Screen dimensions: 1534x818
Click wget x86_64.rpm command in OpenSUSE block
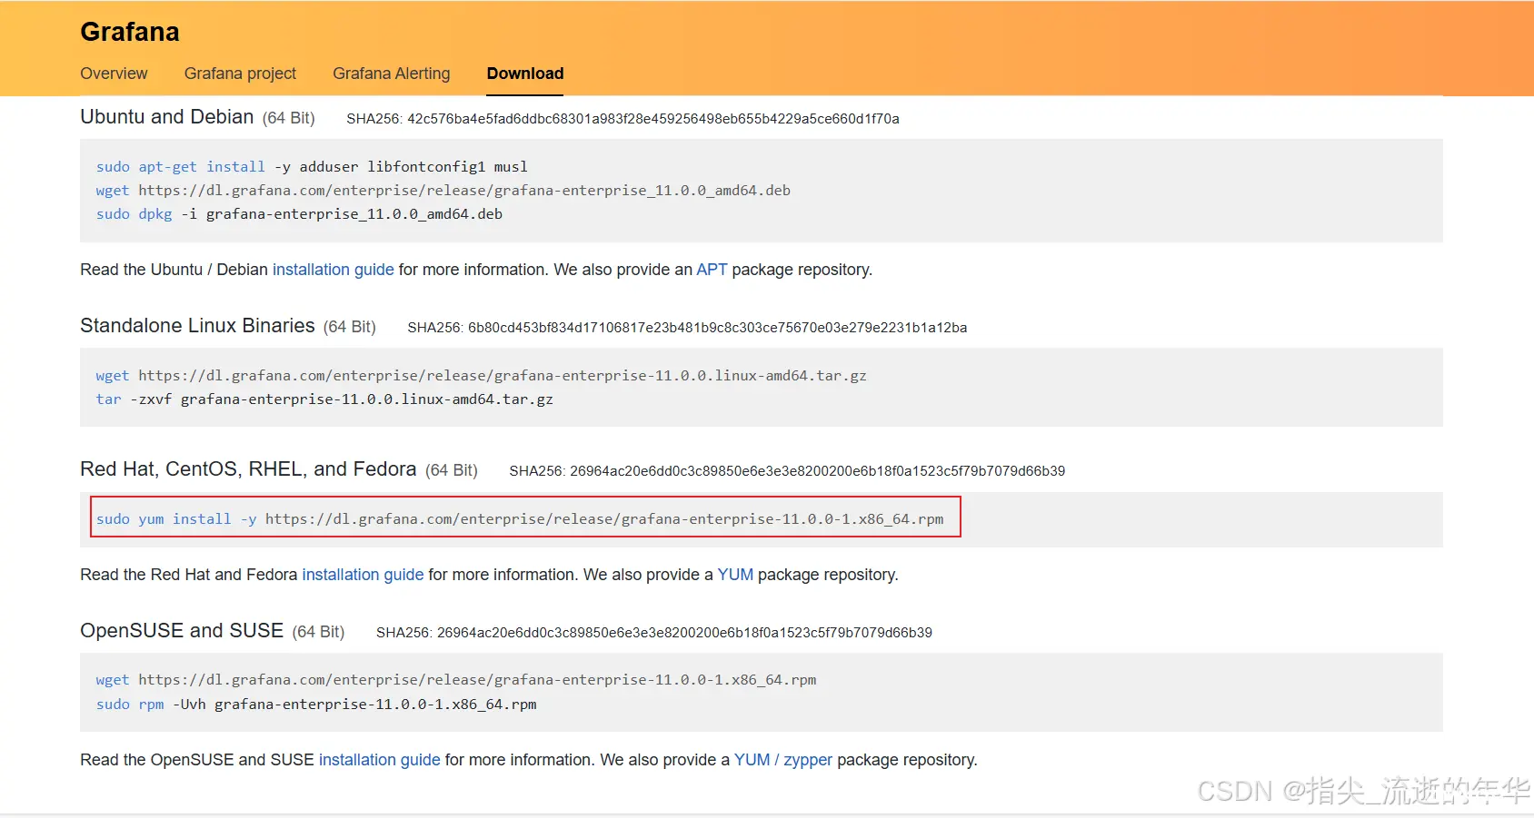tap(456, 680)
